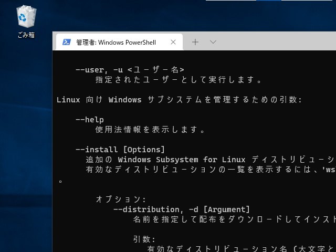The image size is (336, 252).
Task: Click the '--distribution, -d [Argument]' line
Action: (182, 209)
